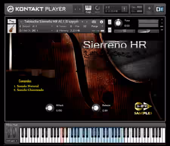Viewport: 170px width, 146px height.
Task: Click the CPU and disk meter display
Action: pos(137,9)
